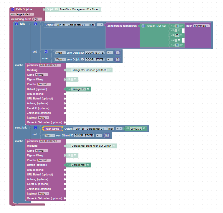Open the Auslösung durch egal dropdown
Screen dimensions: 223x213
click(37, 19)
